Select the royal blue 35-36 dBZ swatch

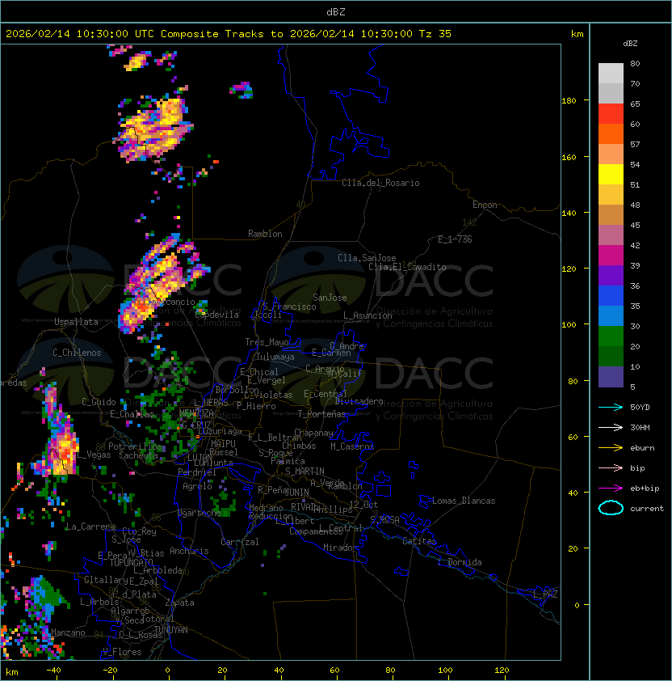pos(611,296)
